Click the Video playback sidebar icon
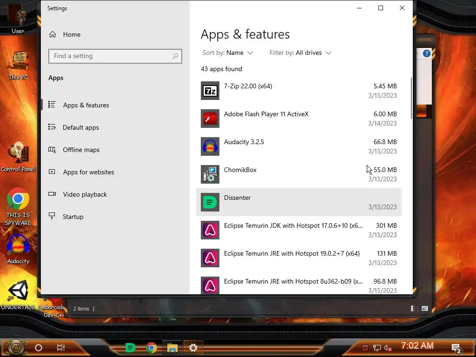 tap(52, 194)
